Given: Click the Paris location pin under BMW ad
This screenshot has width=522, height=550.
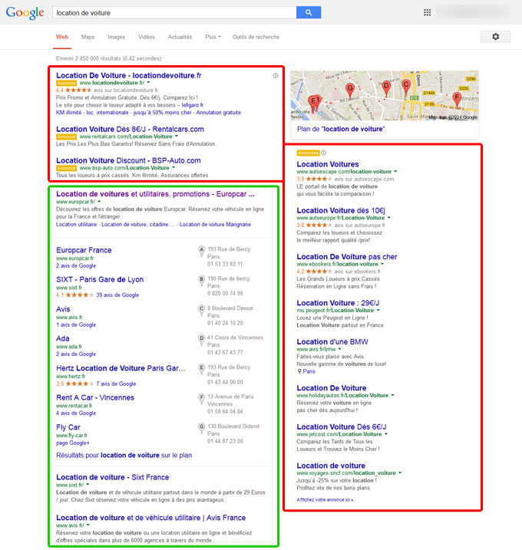Looking at the screenshot, I should (299, 371).
